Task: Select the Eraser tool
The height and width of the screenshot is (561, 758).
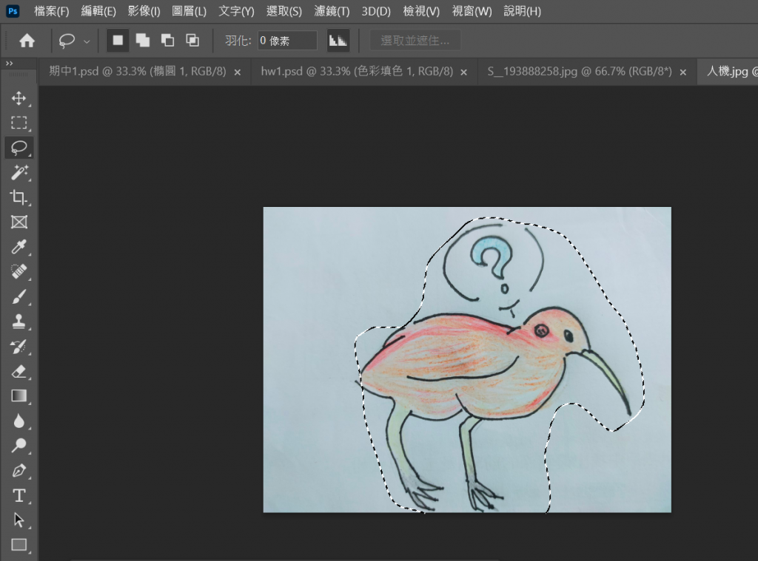Action: [19, 371]
